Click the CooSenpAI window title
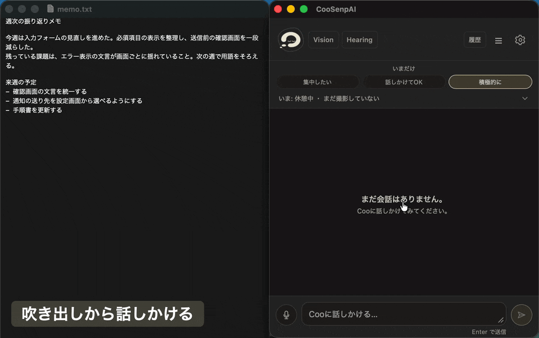539x338 pixels. tap(336, 10)
